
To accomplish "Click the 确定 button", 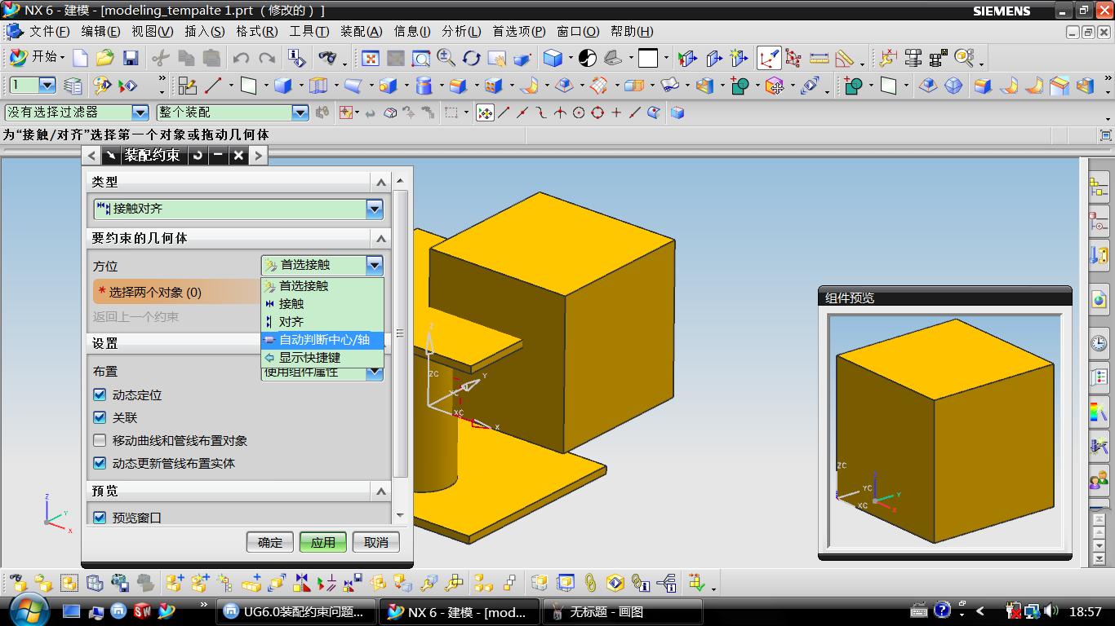I will click(x=270, y=542).
